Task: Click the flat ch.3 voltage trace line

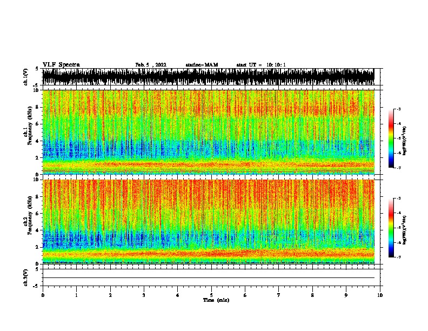Action: [208, 278]
